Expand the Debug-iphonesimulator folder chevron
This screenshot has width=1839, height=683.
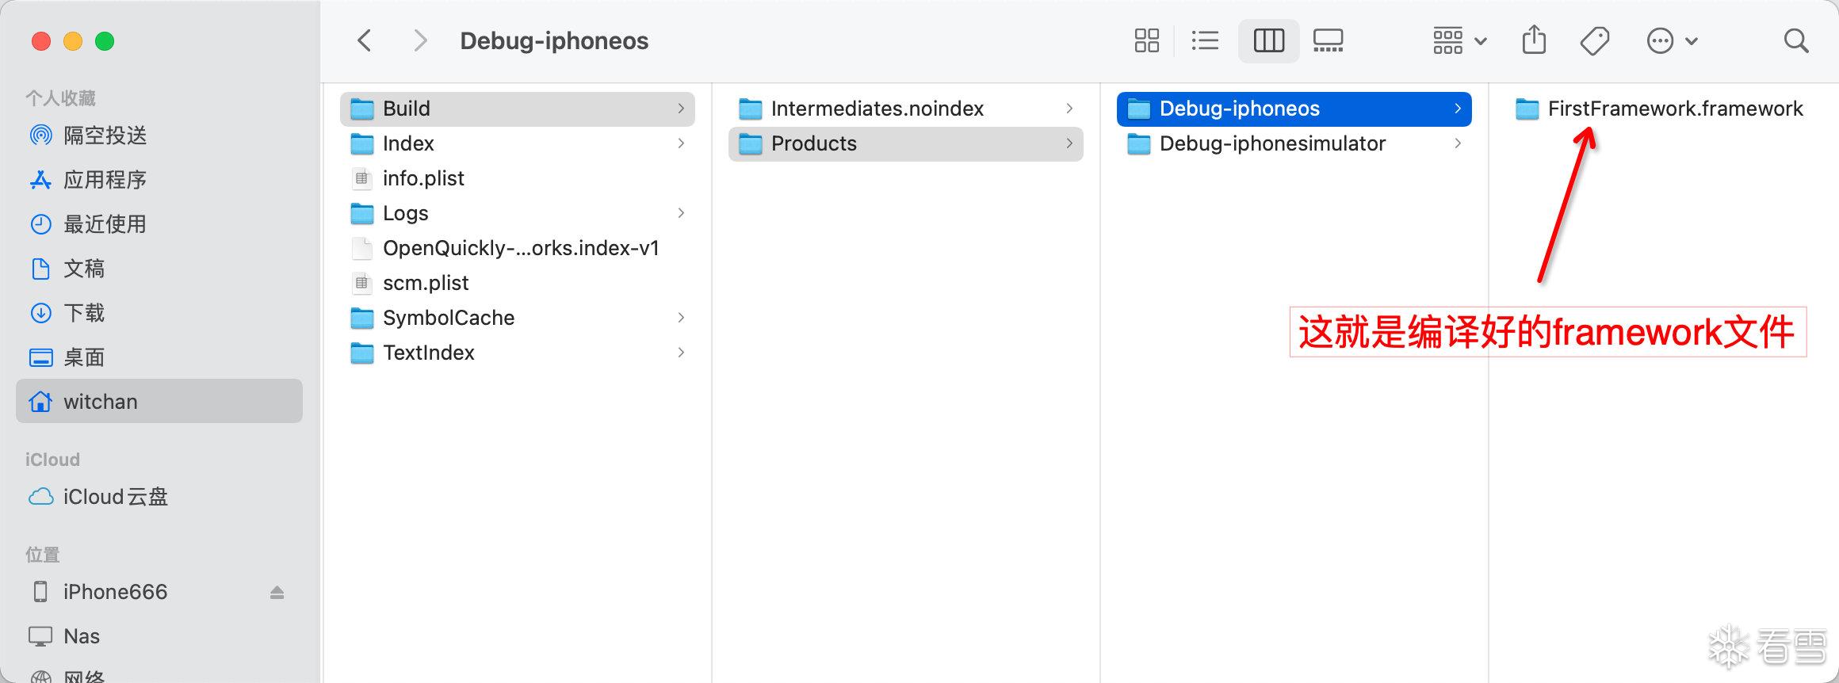1458,143
